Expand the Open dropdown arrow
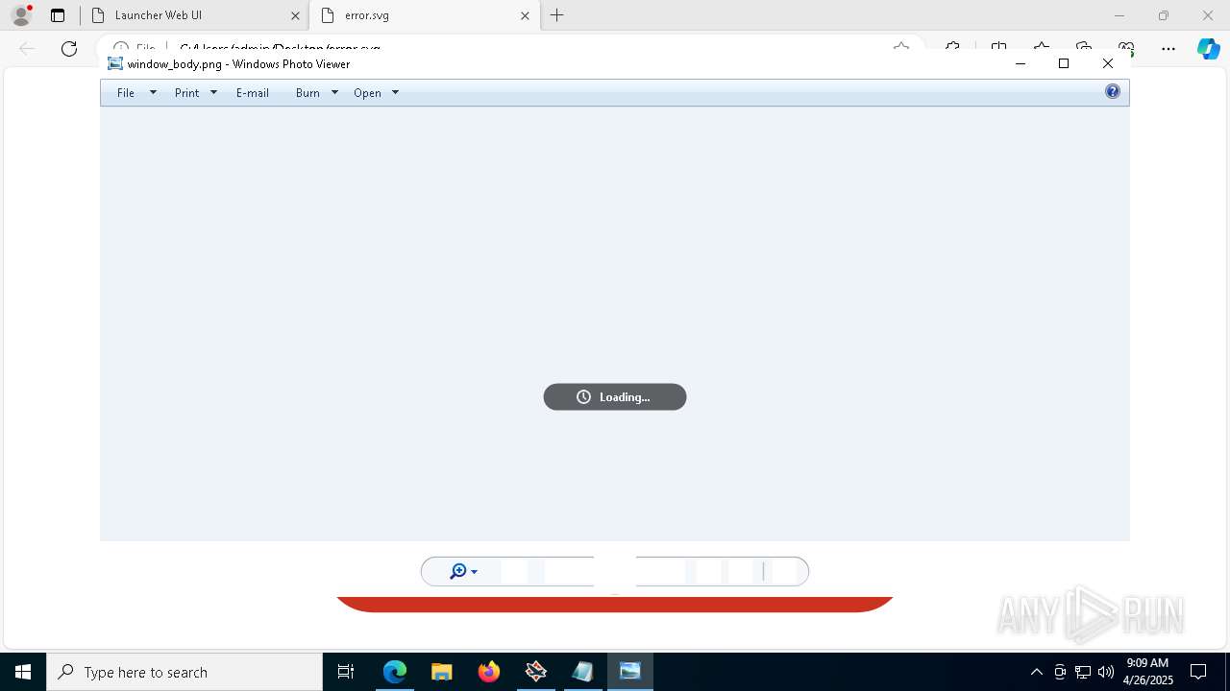The height and width of the screenshot is (691, 1230). click(x=395, y=93)
